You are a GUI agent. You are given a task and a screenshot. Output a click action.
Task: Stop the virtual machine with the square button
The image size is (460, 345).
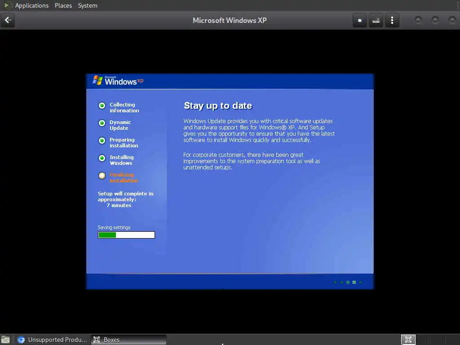pyautogui.click(x=360, y=21)
